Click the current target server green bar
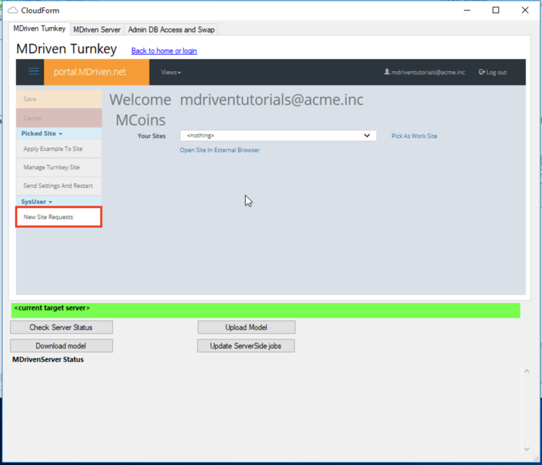Viewport: 542px width, 465px height. point(266,310)
